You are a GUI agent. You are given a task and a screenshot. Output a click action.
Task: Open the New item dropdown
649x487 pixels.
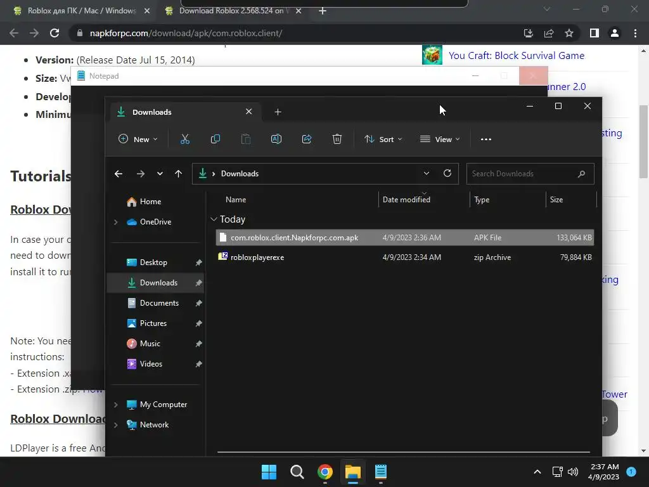click(138, 139)
